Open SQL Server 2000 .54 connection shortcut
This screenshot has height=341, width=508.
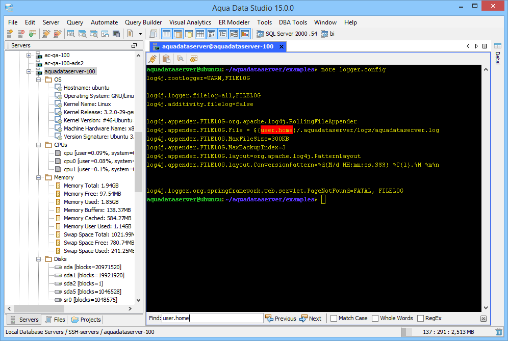tap(287, 34)
